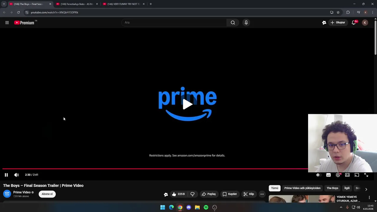Bookmark this page with the star
Viewport: 377px width, 212px height.
click(338, 12)
